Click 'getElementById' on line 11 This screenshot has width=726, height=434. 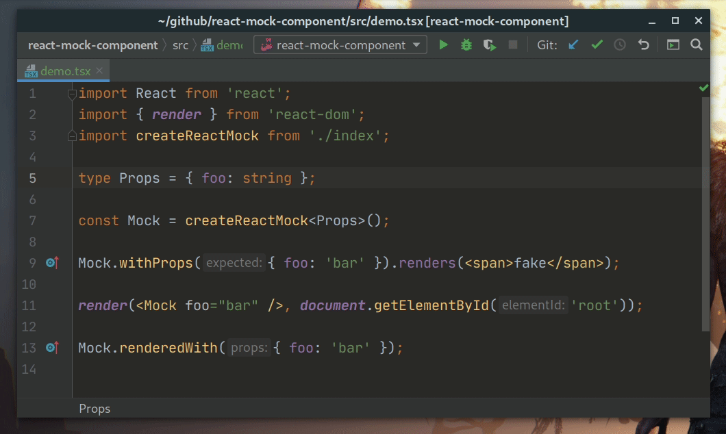431,305
